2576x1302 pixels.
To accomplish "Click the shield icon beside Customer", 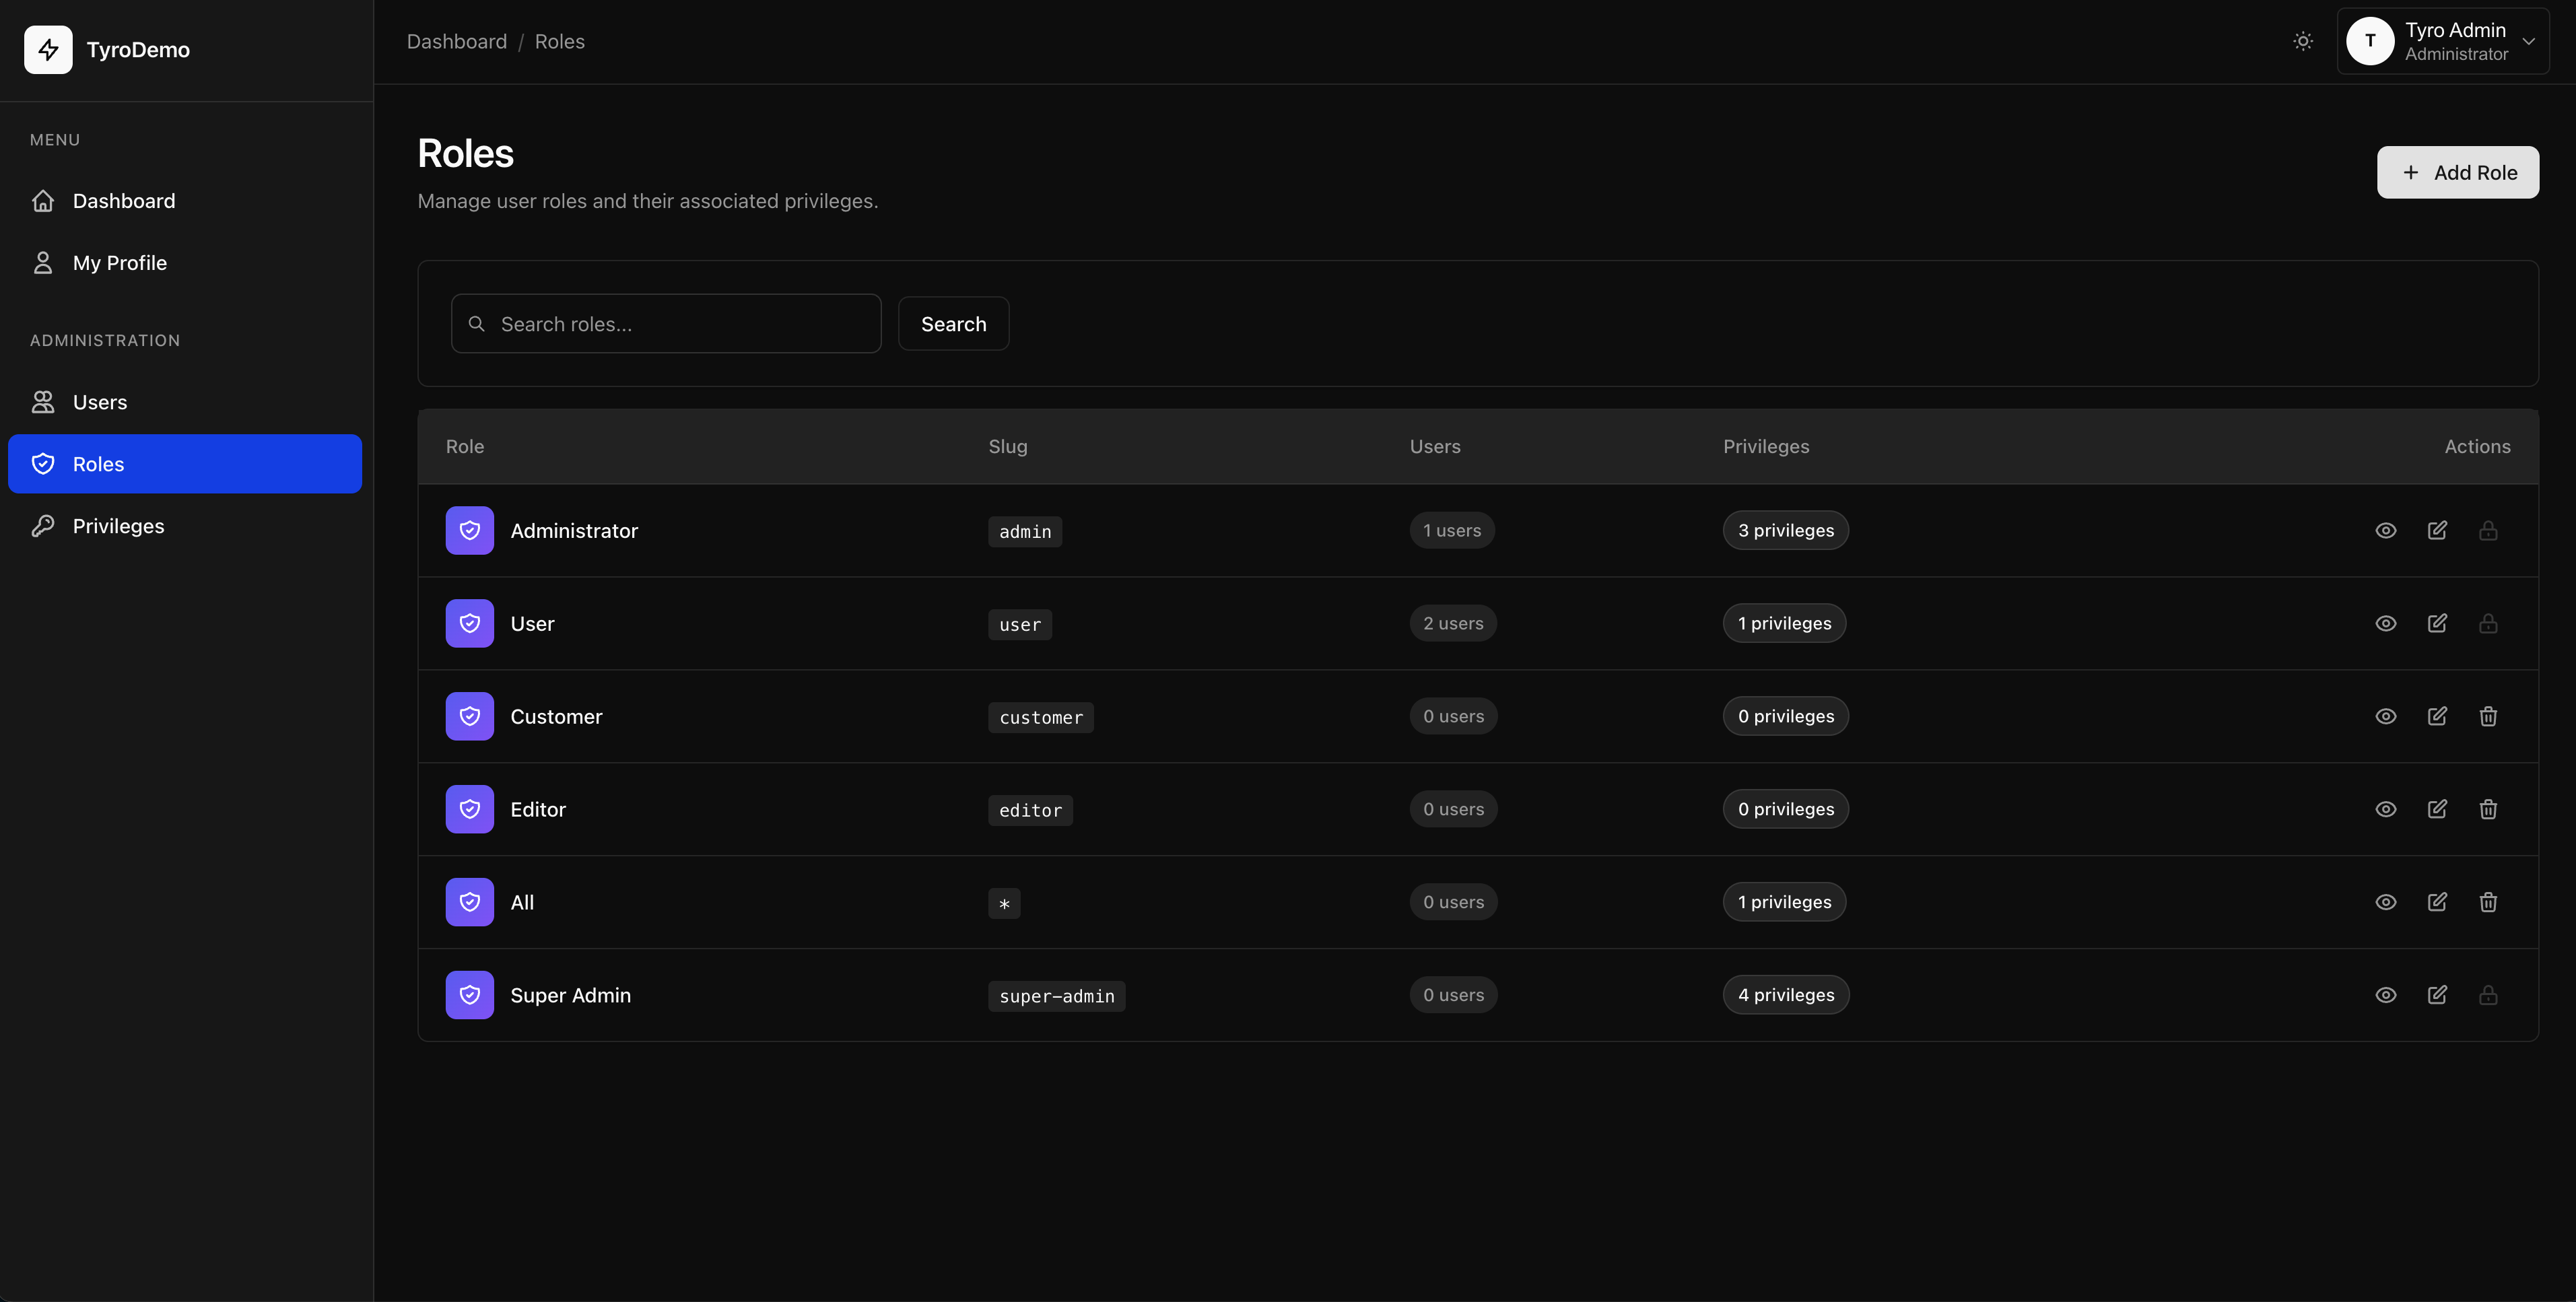I will pyautogui.click(x=469, y=716).
